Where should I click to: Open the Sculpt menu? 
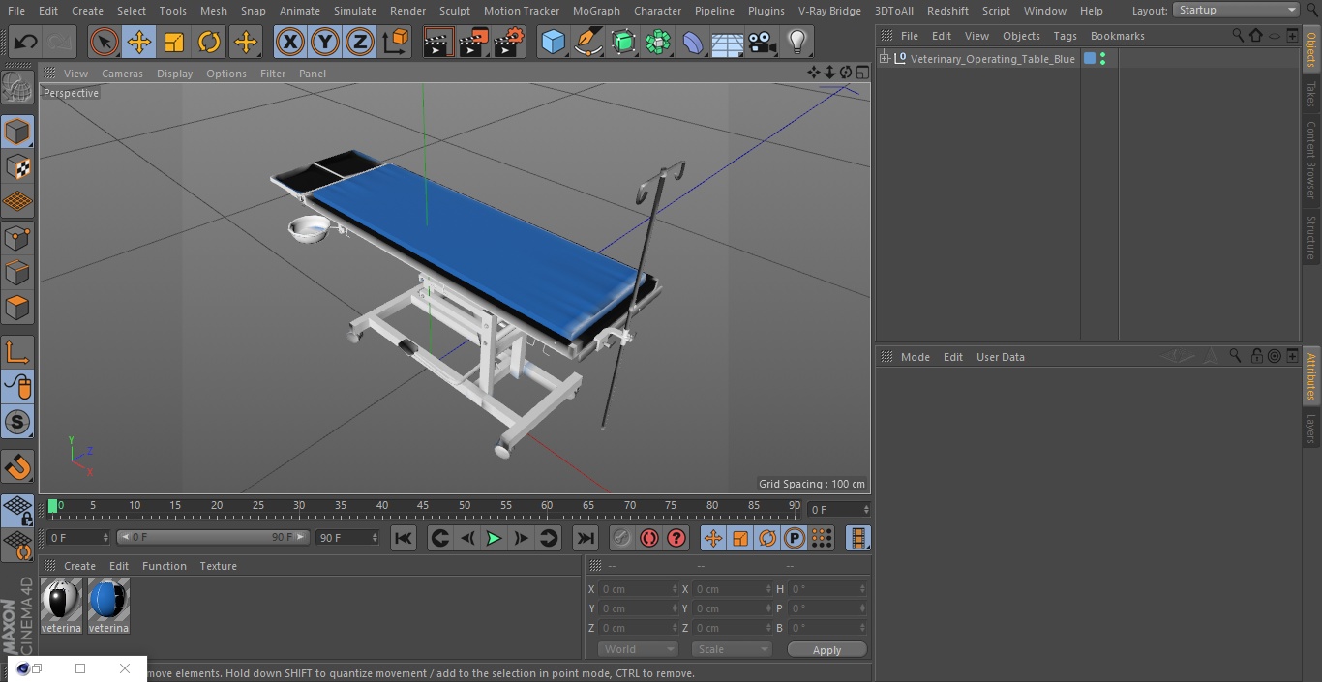click(455, 11)
